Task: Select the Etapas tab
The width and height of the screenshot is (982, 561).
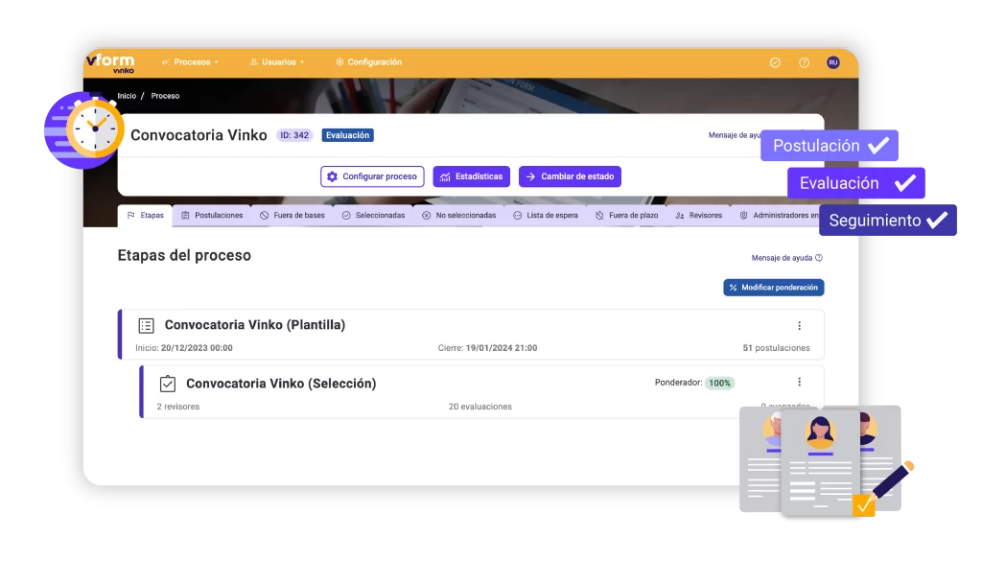Action: tap(146, 216)
